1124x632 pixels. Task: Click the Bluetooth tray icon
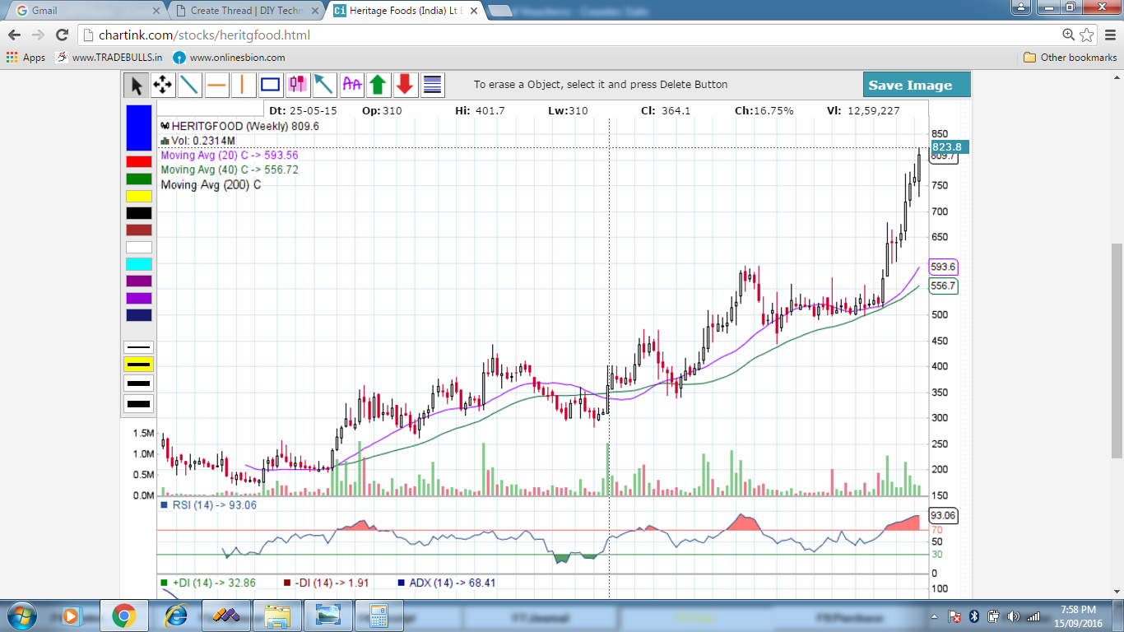click(973, 616)
